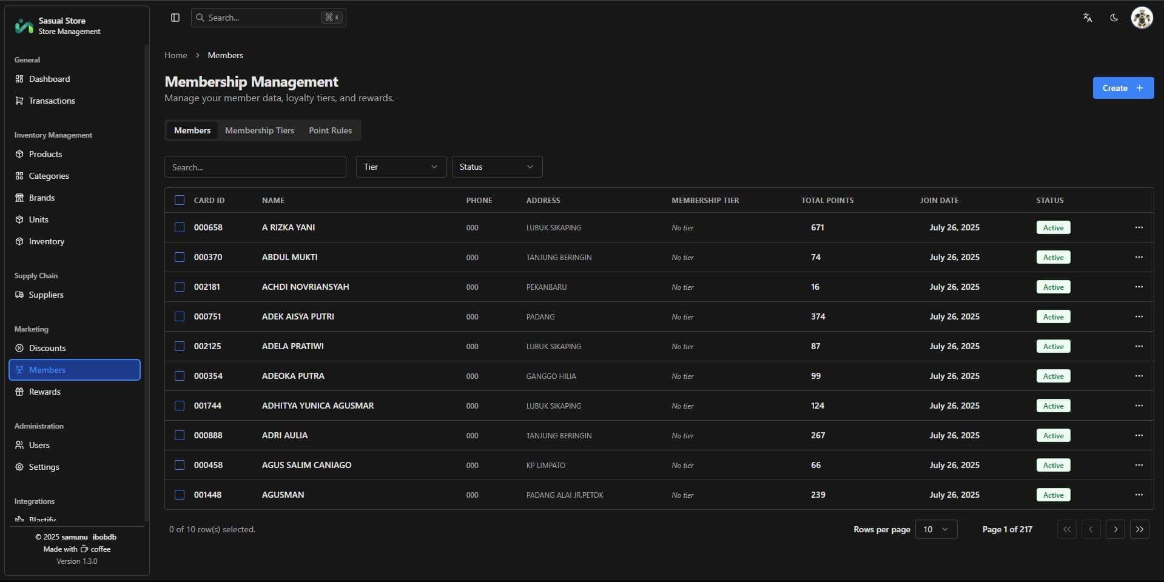The width and height of the screenshot is (1164, 582).
Task: Focus the members table search field
Action: [x=255, y=167]
